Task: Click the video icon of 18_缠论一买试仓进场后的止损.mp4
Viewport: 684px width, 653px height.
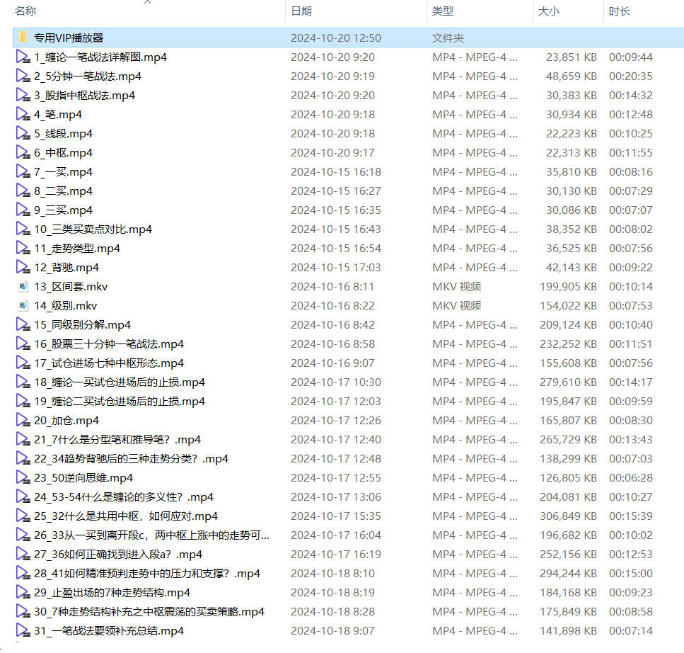Action: [23, 382]
